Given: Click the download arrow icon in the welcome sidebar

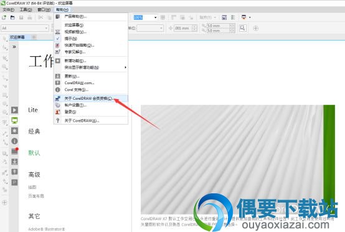Looking at the screenshot, I should coord(14,162).
